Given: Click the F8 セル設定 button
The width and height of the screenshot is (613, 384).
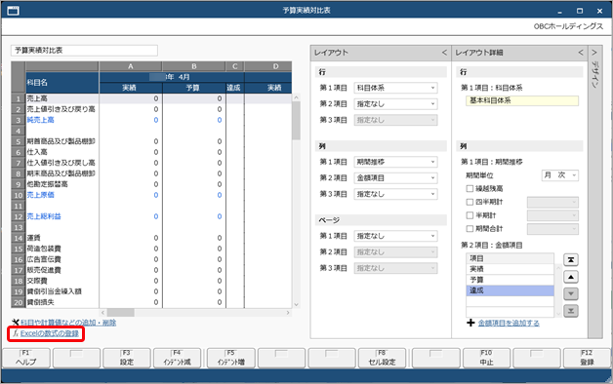Looking at the screenshot, I should click(382, 358).
